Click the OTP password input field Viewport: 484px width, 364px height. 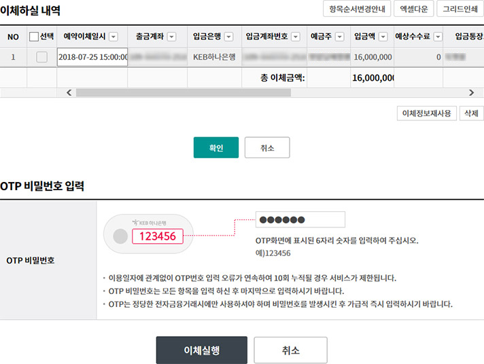(x=300, y=219)
